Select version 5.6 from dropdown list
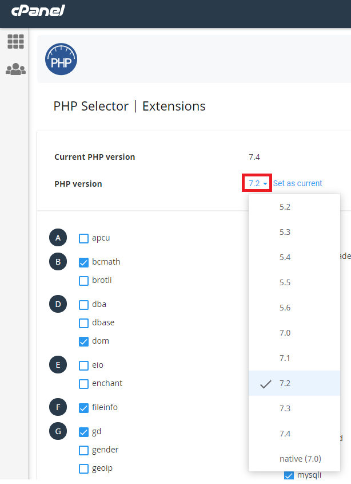Viewport: 351px width, 484px height. [285, 308]
